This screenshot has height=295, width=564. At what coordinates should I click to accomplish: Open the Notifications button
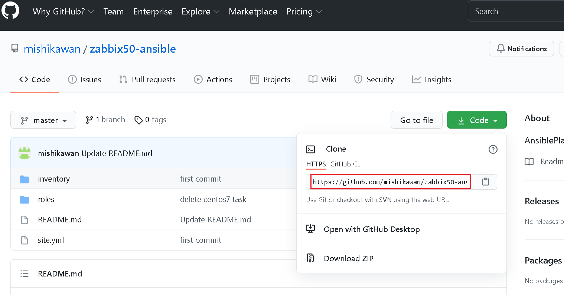pyautogui.click(x=521, y=49)
